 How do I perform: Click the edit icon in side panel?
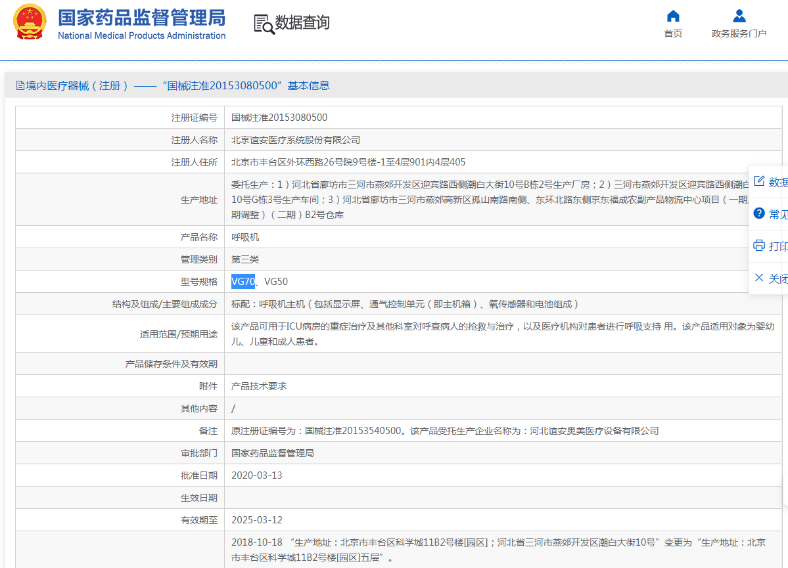click(x=759, y=181)
